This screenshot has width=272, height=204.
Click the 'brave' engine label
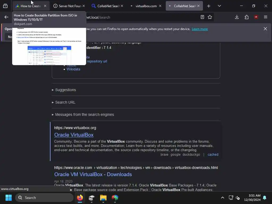coord(164,155)
